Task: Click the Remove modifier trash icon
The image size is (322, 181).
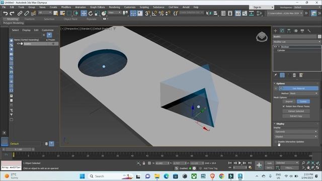Action: (294, 75)
